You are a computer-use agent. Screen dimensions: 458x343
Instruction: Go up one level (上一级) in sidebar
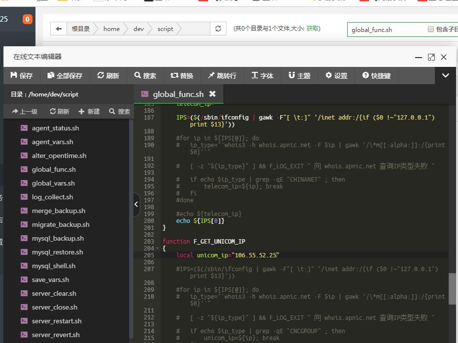tap(25, 111)
